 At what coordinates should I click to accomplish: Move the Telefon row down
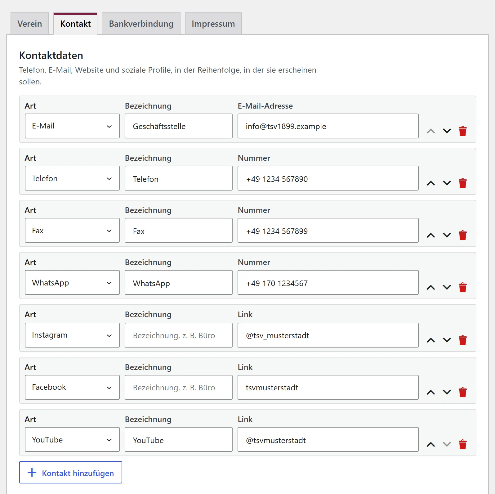point(447,183)
